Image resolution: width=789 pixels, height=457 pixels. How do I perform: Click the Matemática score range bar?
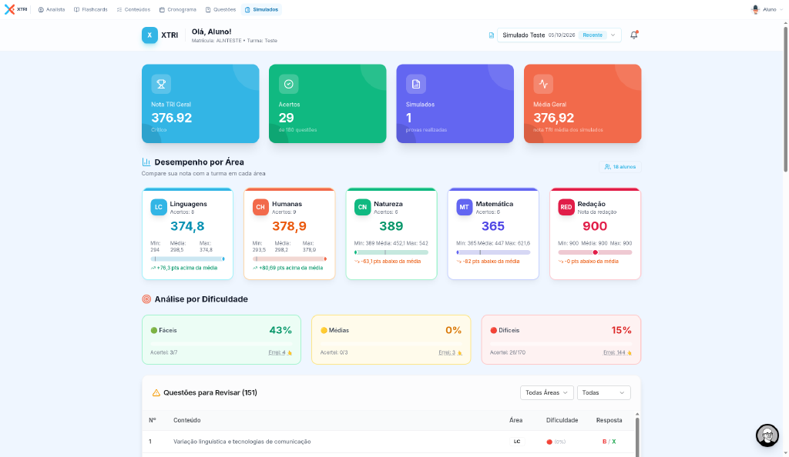tap(493, 252)
